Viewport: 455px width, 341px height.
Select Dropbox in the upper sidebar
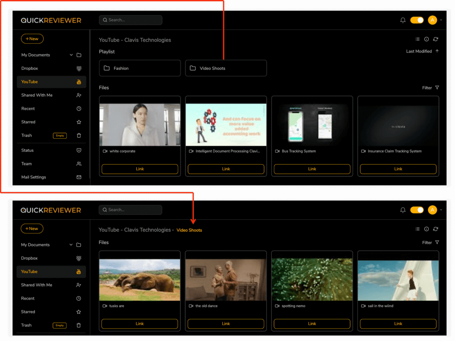click(30, 68)
